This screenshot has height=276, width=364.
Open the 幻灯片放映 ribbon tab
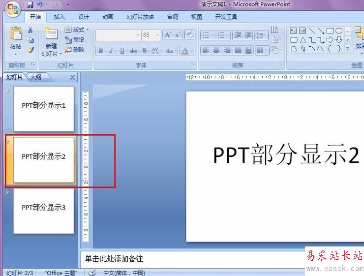click(x=140, y=17)
